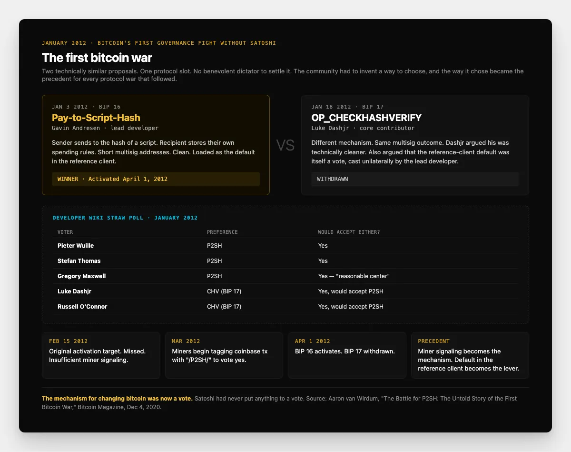Viewport: 571px width, 452px height.
Task: Click the 'OP_CHECKHASHVERIFY' heading
Action: [x=366, y=118]
